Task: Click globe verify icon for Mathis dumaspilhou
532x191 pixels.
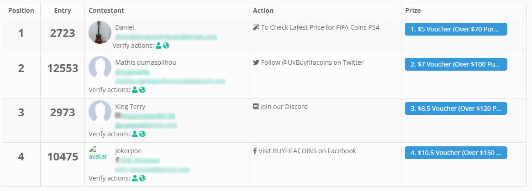Action: click(x=142, y=90)
